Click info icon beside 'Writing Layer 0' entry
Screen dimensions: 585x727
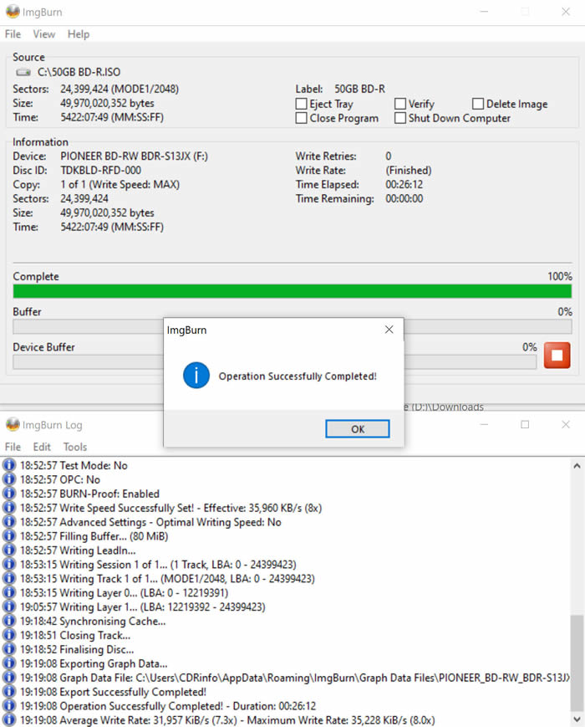(x=9, y=592)
